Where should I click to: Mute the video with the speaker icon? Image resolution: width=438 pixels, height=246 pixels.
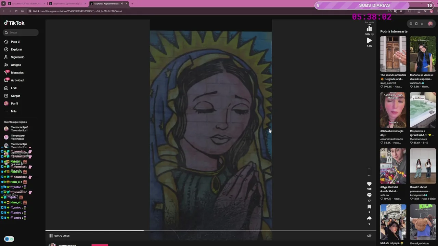point(369,236)
